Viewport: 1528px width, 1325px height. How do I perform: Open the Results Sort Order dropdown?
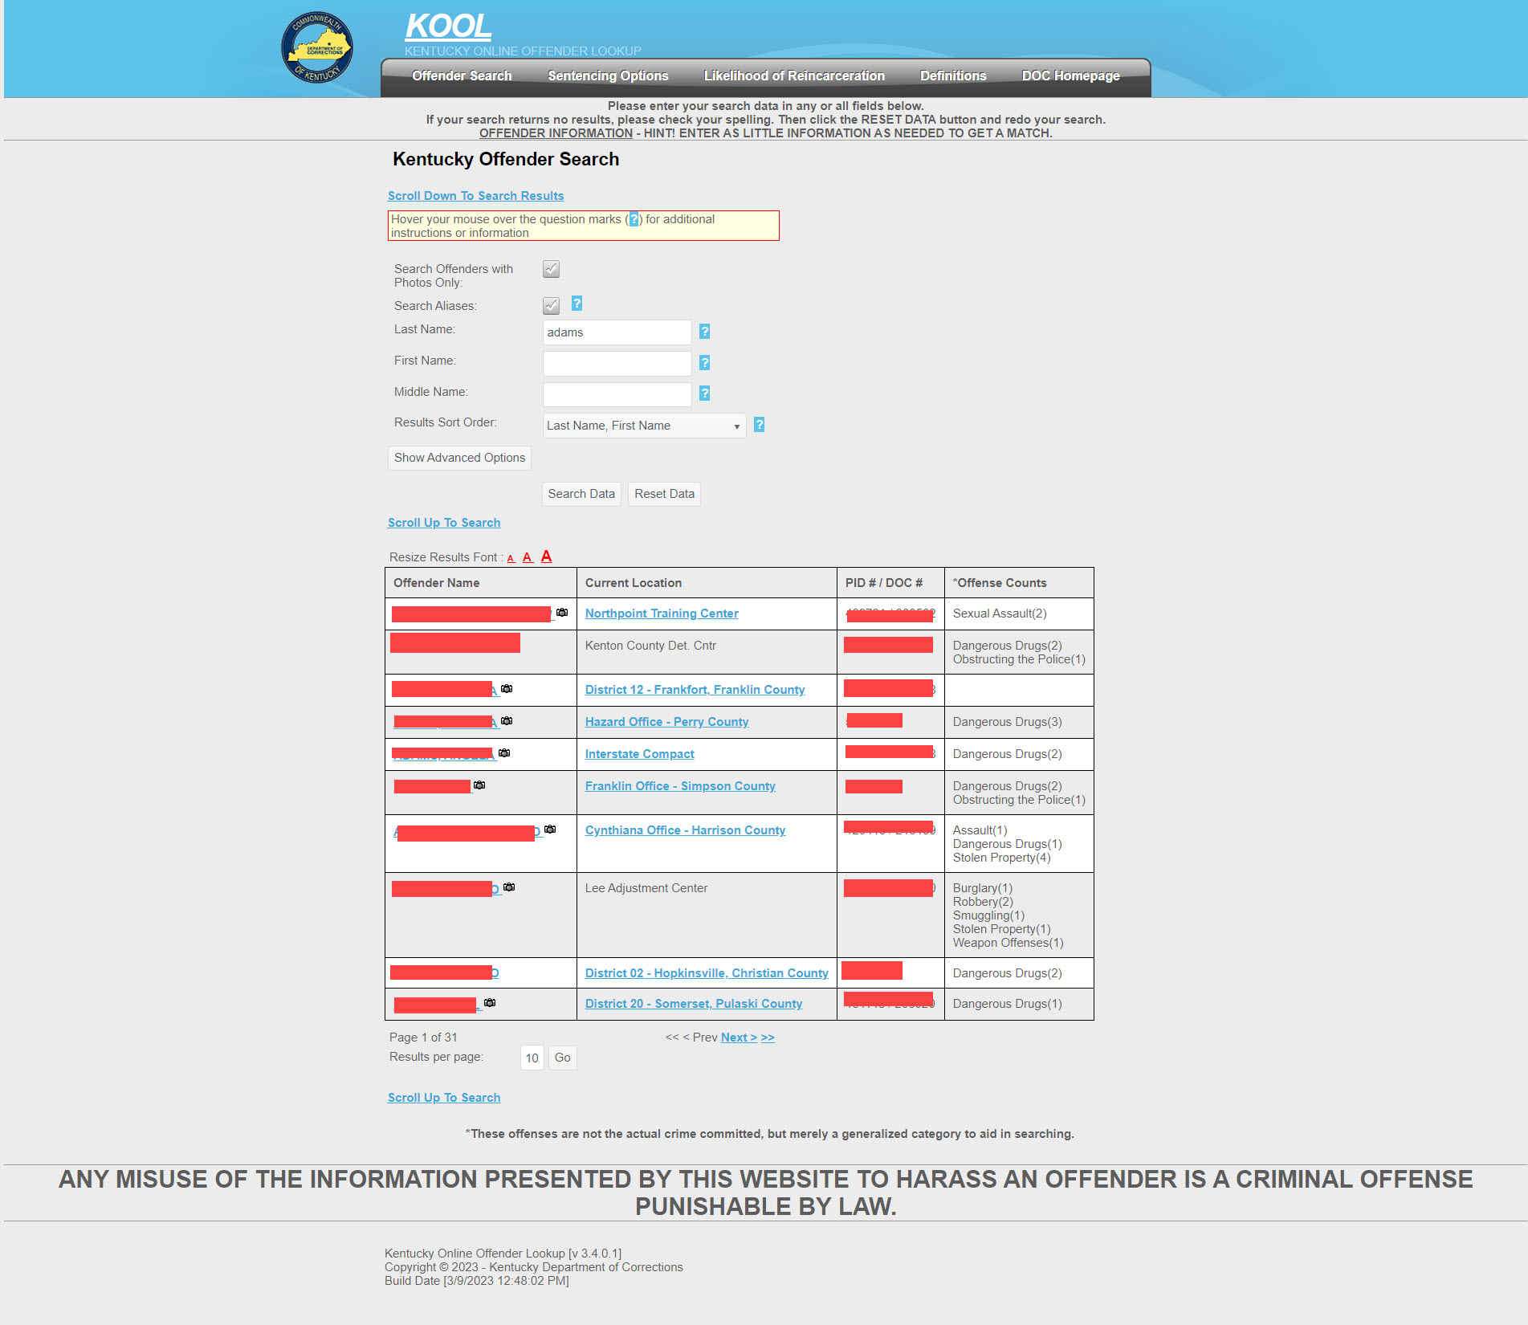(644, 426)
